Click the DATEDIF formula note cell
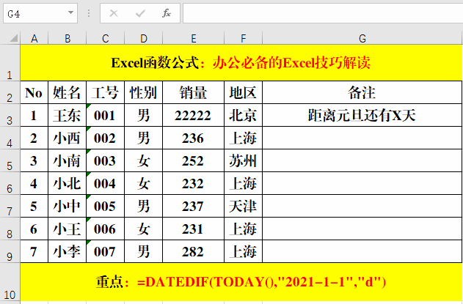Viewport: 463px width, 304px height. (241, 282)
